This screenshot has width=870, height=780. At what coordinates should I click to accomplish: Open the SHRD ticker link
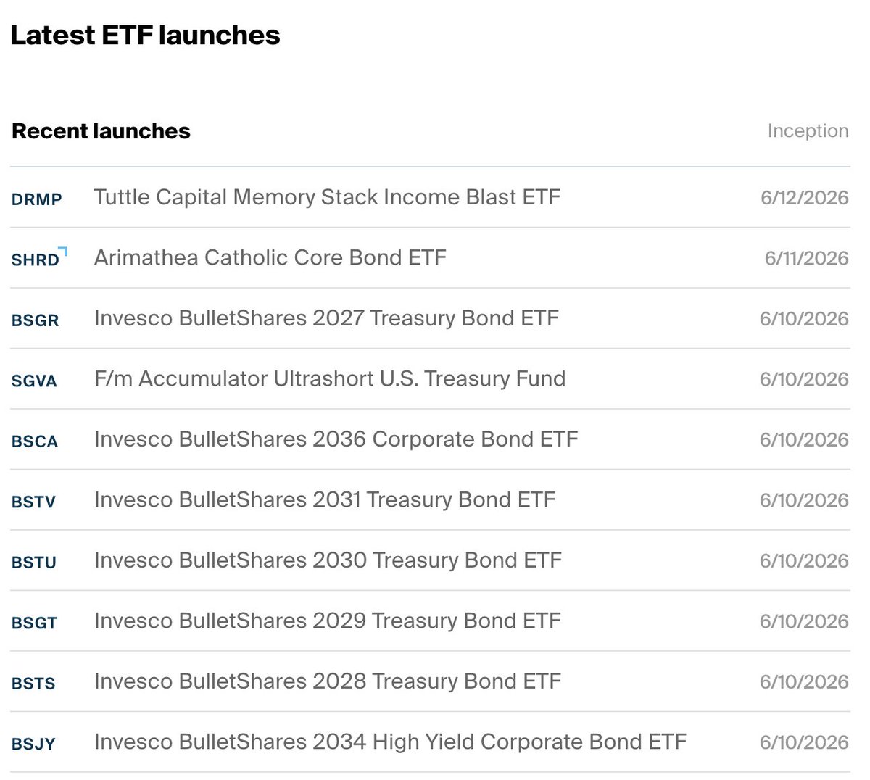[x=36, y=260]
